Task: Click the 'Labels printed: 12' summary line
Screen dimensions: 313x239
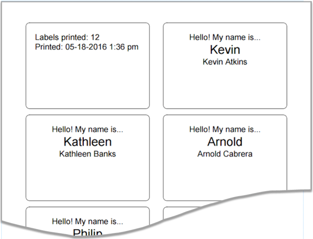Action: 67,37
